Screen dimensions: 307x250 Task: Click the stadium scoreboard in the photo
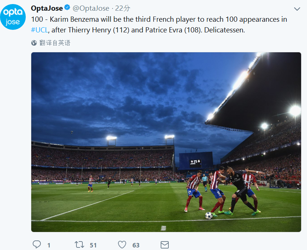[x=196, y=162]
